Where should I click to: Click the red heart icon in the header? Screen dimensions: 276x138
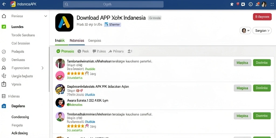238,4
